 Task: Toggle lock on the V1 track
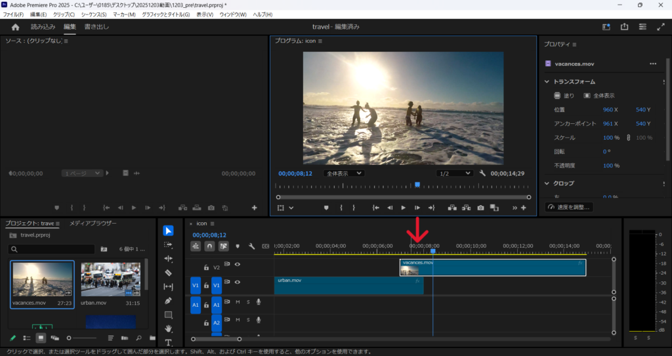pyautogui.click(x=206, y=285)
